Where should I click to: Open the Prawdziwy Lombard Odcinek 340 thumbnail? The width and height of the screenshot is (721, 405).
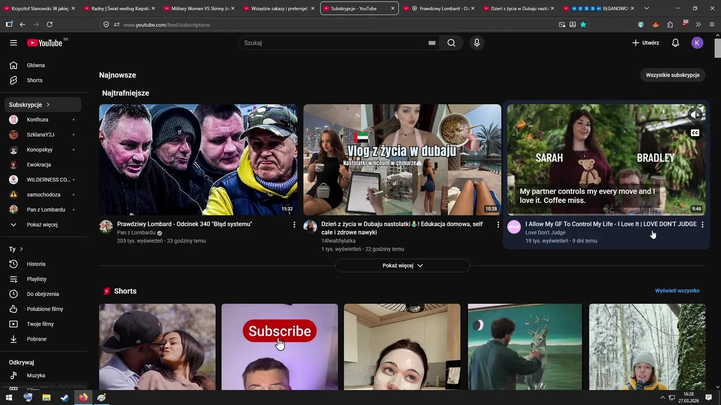pos(198,160)
